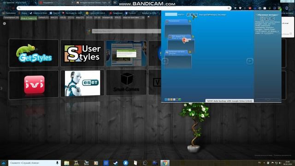Open the User Styles speed dial tile
This screenshot has width=295, height=166.
[x=83, y=53]
